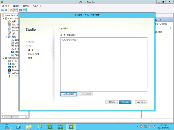Screen dimensions: 174x130
Task: Switch to the active Citrix Studio taskbar icon
Action: tap(71, 127)
